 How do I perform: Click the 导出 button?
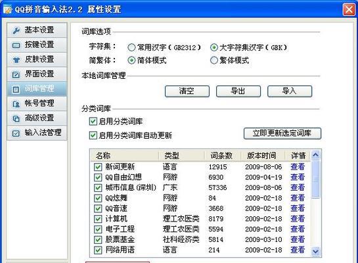(238, 91)
